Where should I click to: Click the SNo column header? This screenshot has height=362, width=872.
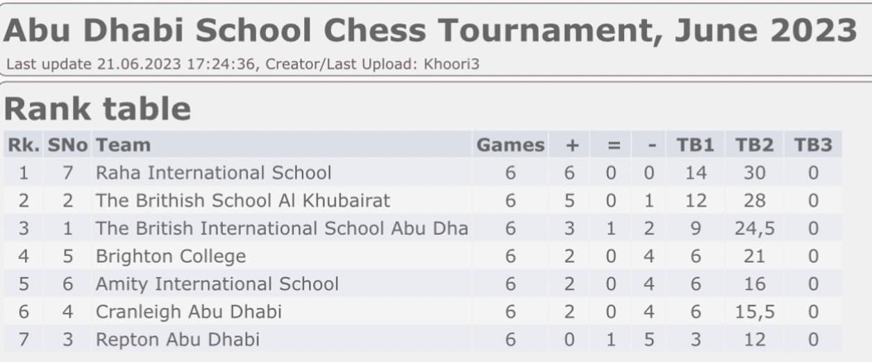[x=67, y=145]
